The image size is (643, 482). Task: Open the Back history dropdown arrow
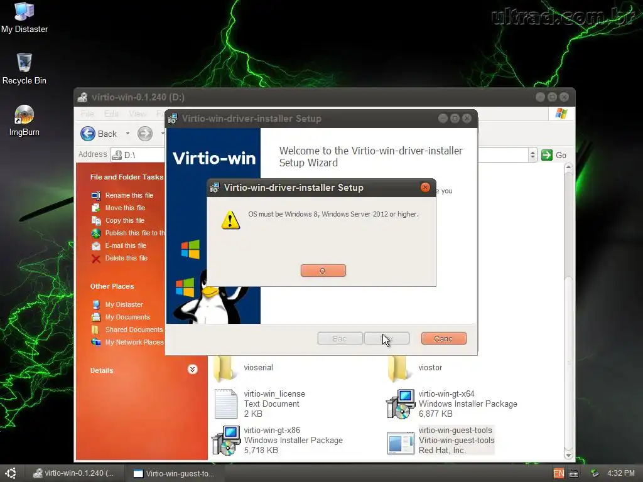click(127, 134)
